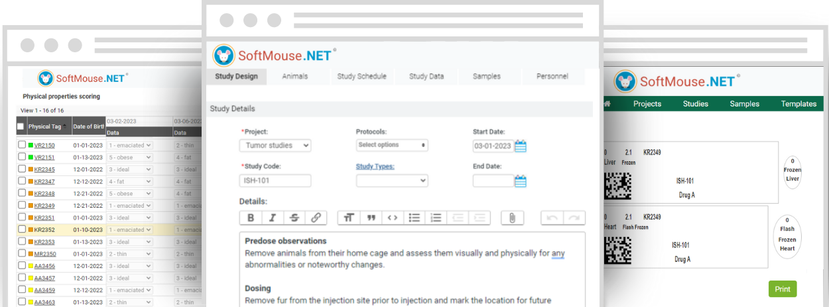Click the SoftMouse.NET logo in right window
Screen dimensions: 829x307
677,82
